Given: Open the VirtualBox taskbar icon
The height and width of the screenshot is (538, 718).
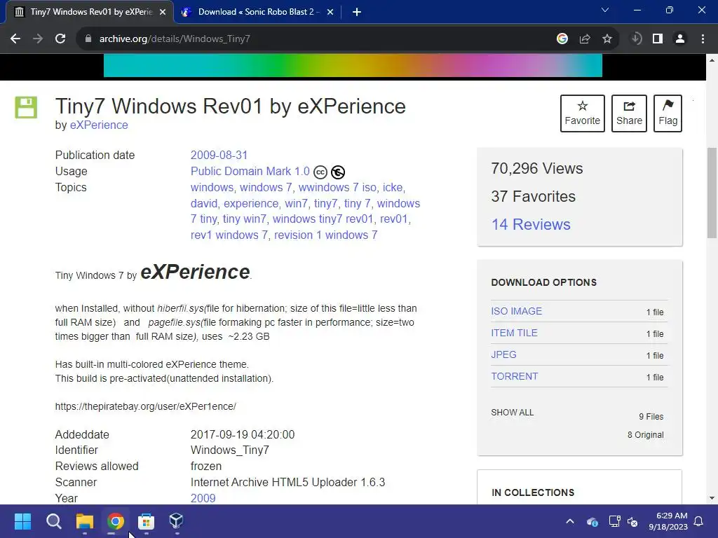Looking at the screenshot, I should pos(177,521).
